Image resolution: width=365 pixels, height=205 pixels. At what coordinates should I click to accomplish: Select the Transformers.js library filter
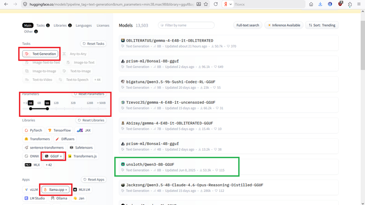[x=82, y=156]
